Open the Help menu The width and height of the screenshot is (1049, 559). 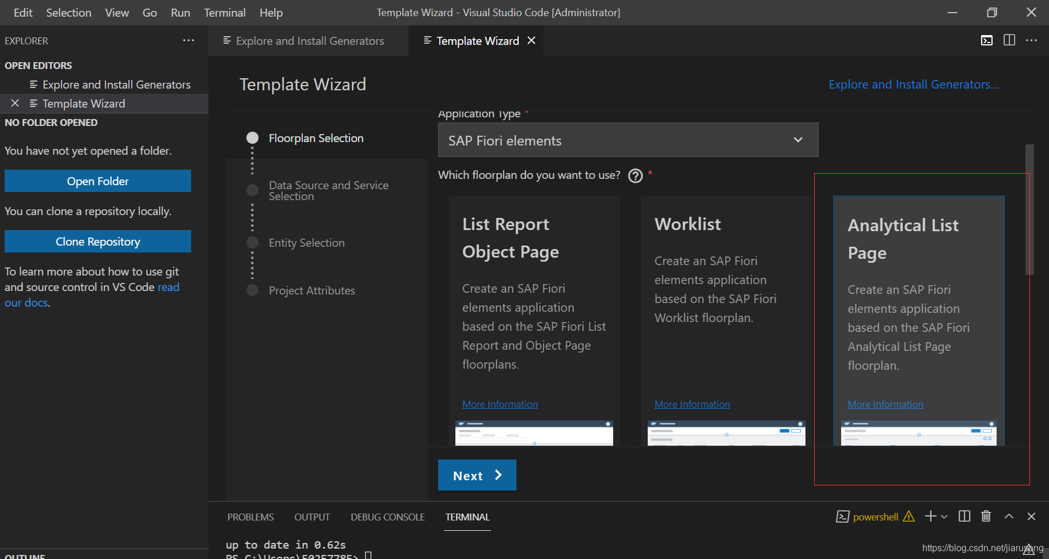tap(271, 12)
